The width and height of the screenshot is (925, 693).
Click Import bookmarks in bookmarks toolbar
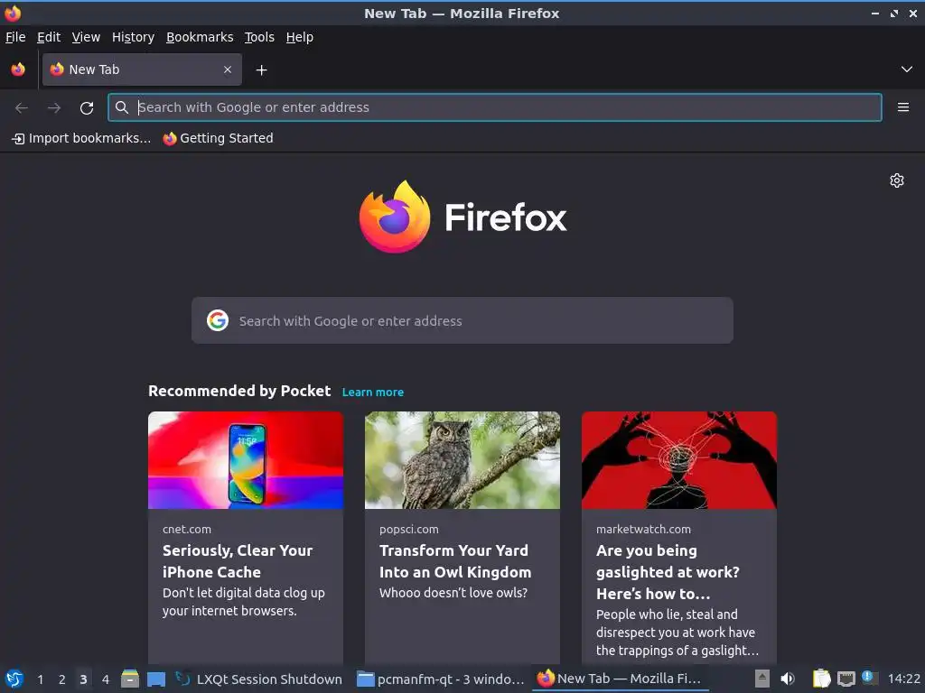pos(81,138)
